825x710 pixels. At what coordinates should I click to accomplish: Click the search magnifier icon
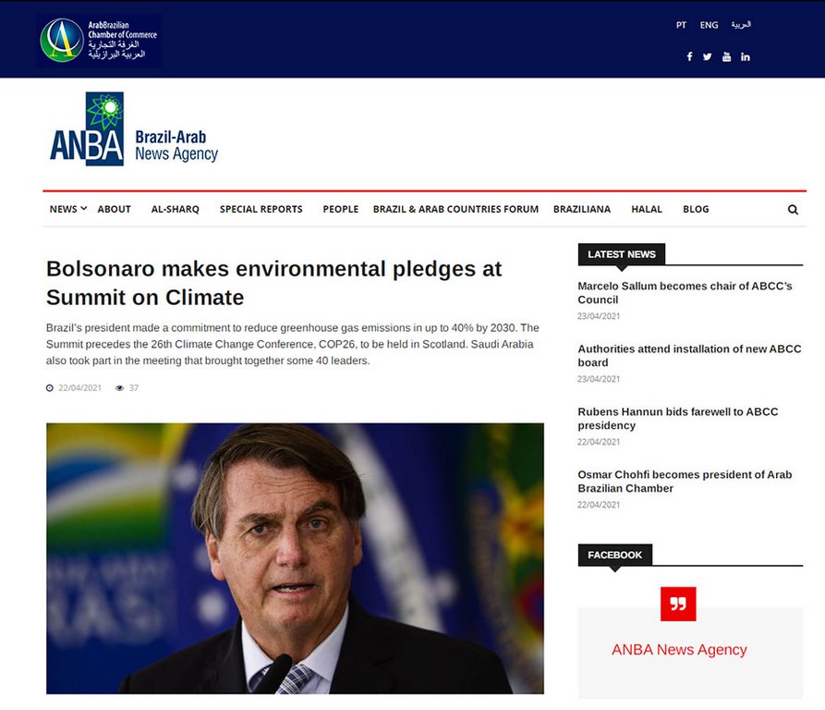pos(793,210)
